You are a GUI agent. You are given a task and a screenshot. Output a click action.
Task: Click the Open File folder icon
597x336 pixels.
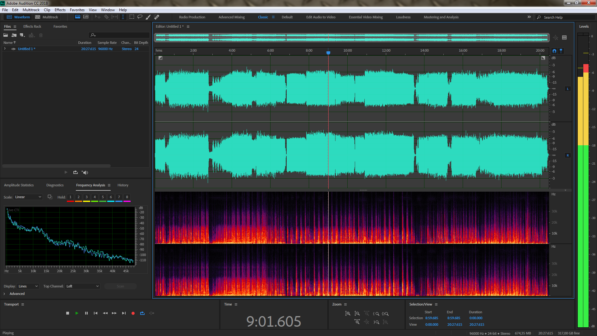click(x=6, y=35)
